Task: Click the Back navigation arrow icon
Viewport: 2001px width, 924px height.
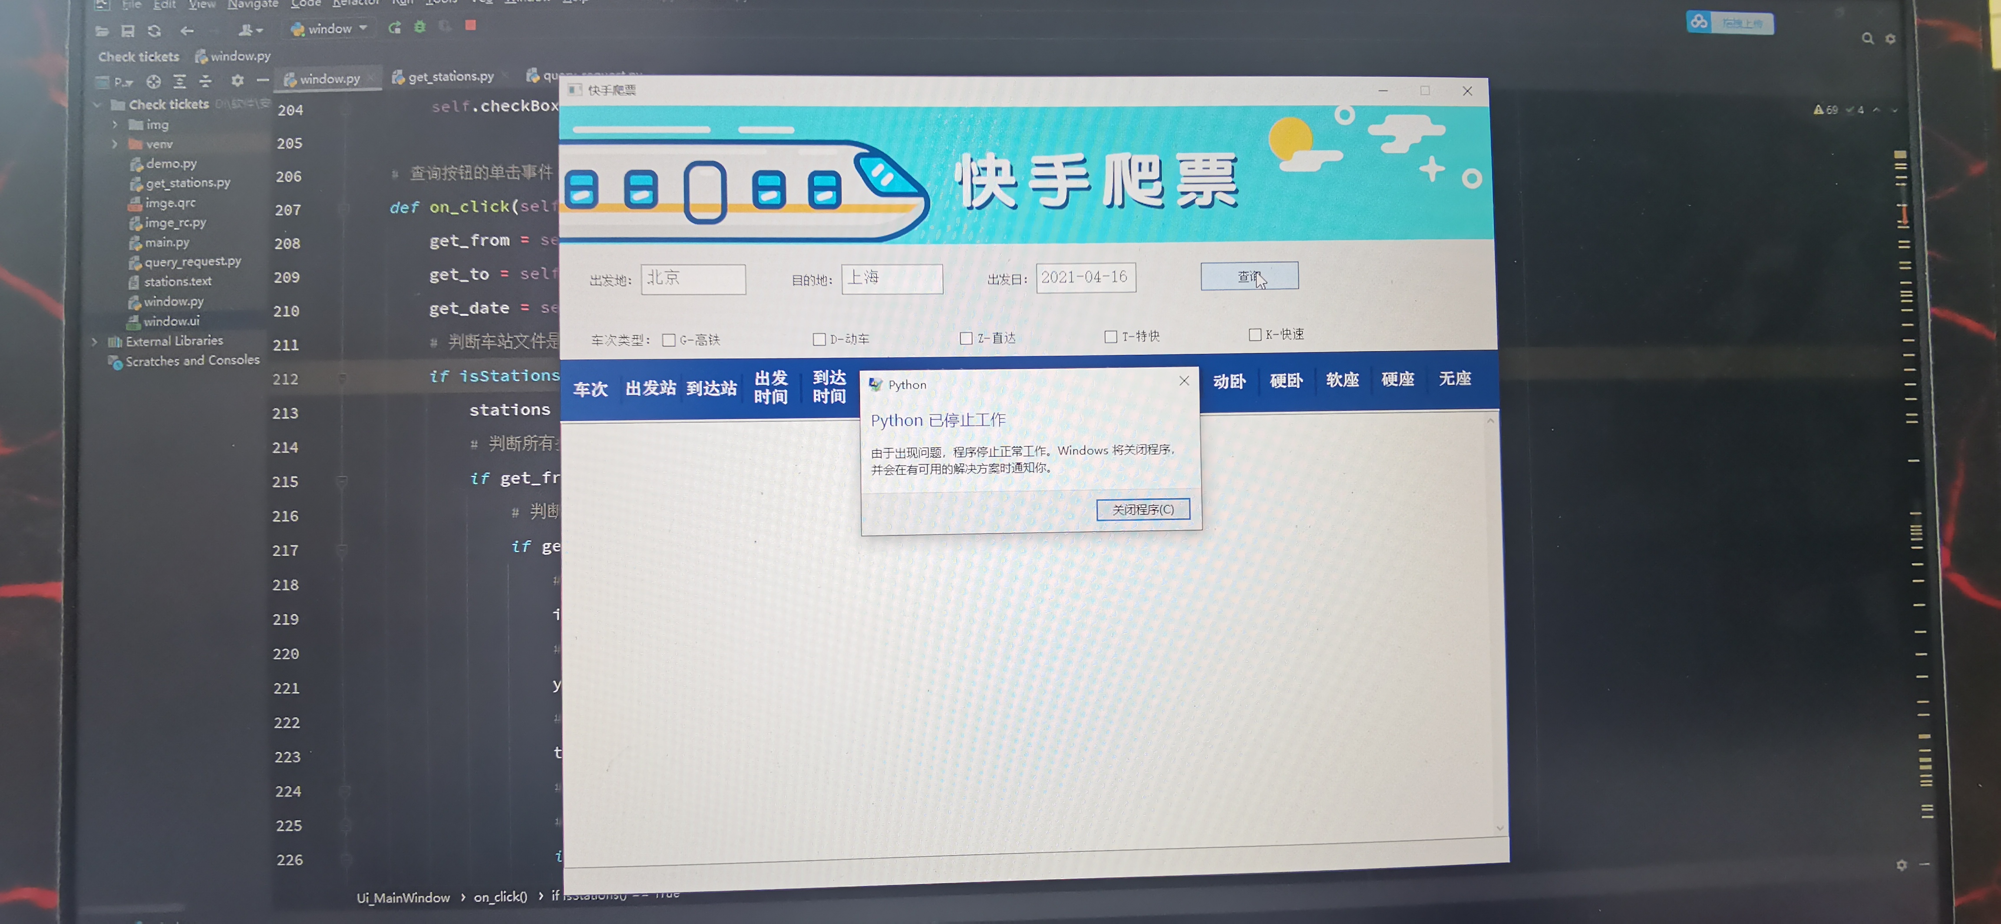Action: [187, 31]
